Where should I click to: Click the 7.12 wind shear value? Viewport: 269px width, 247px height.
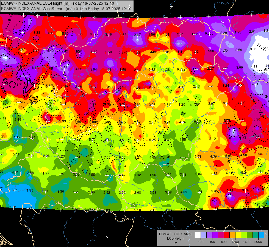(137, 122)
